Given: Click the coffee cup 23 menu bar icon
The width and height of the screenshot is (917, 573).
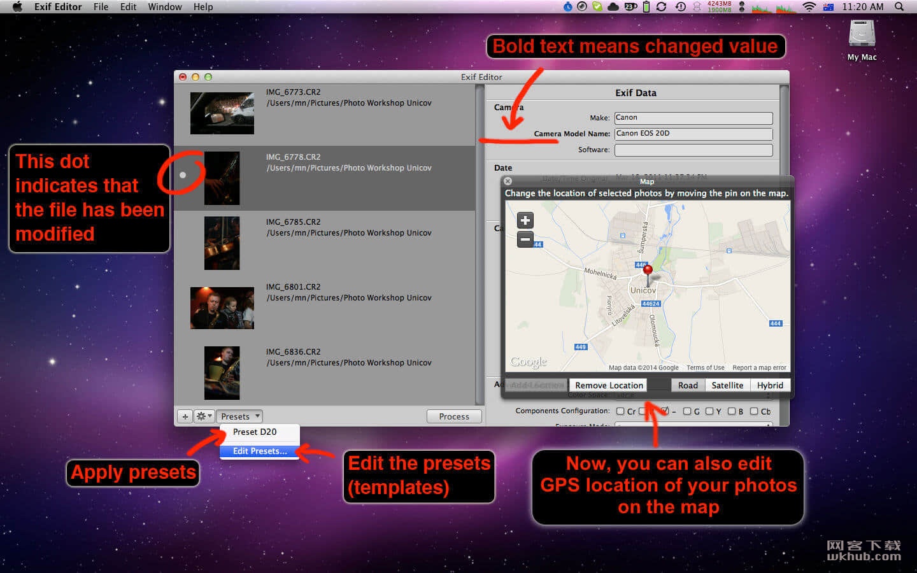Looking at the screenshot, I should tap(630, 6).
